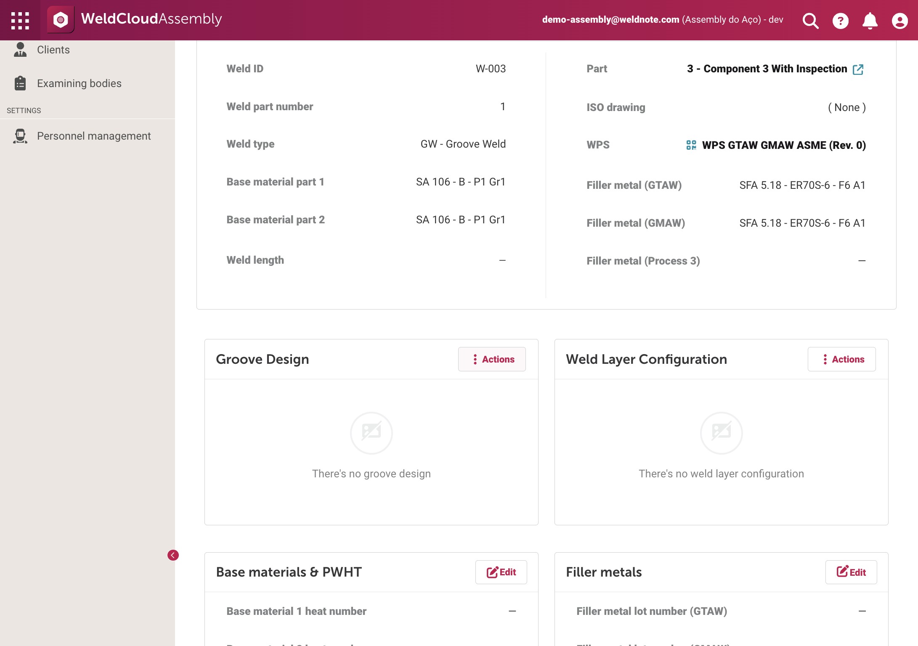Click the Personnel management welder icon
The image size is (918, 646).
(x=20, y=136)
